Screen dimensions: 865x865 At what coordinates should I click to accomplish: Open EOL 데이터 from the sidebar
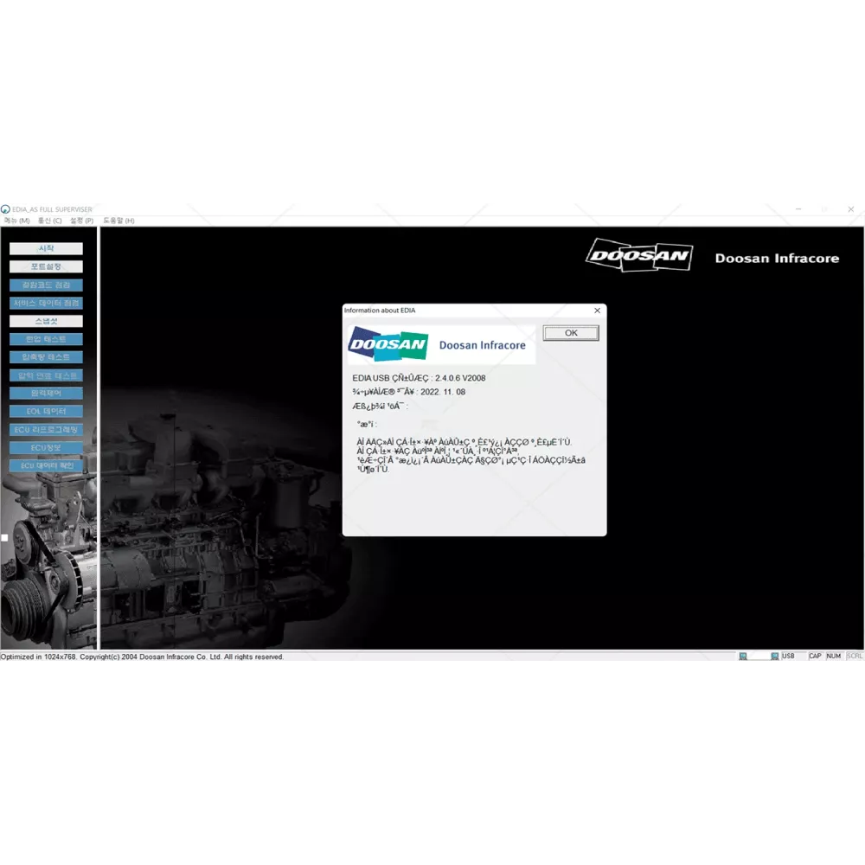click(x=46, y=411)
